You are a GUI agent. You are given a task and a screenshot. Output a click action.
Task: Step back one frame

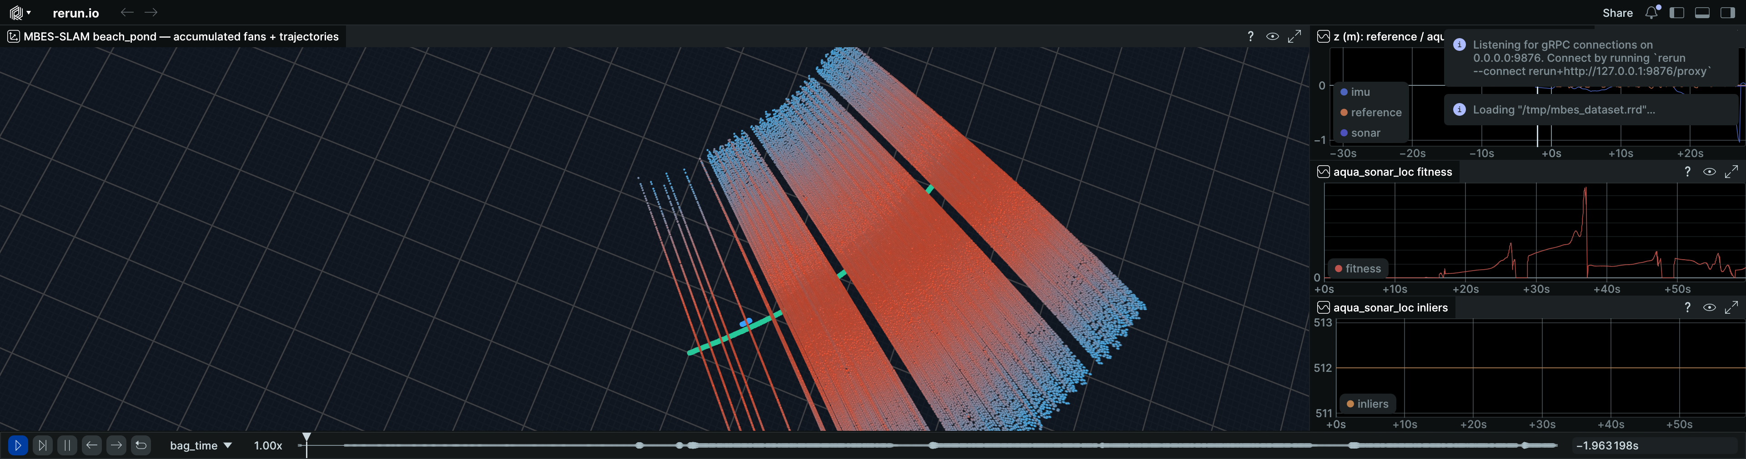point(92,445)
